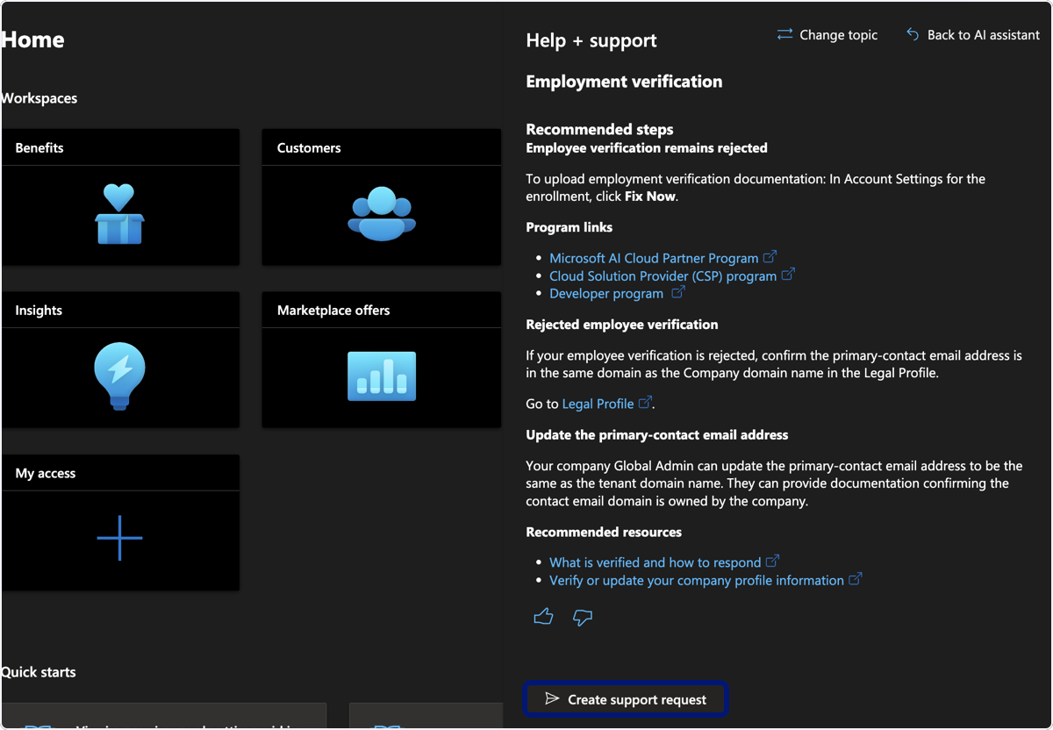Click the Help + support panel title
Viewport: 1053px width, 730px height.
tap(591, 40)
